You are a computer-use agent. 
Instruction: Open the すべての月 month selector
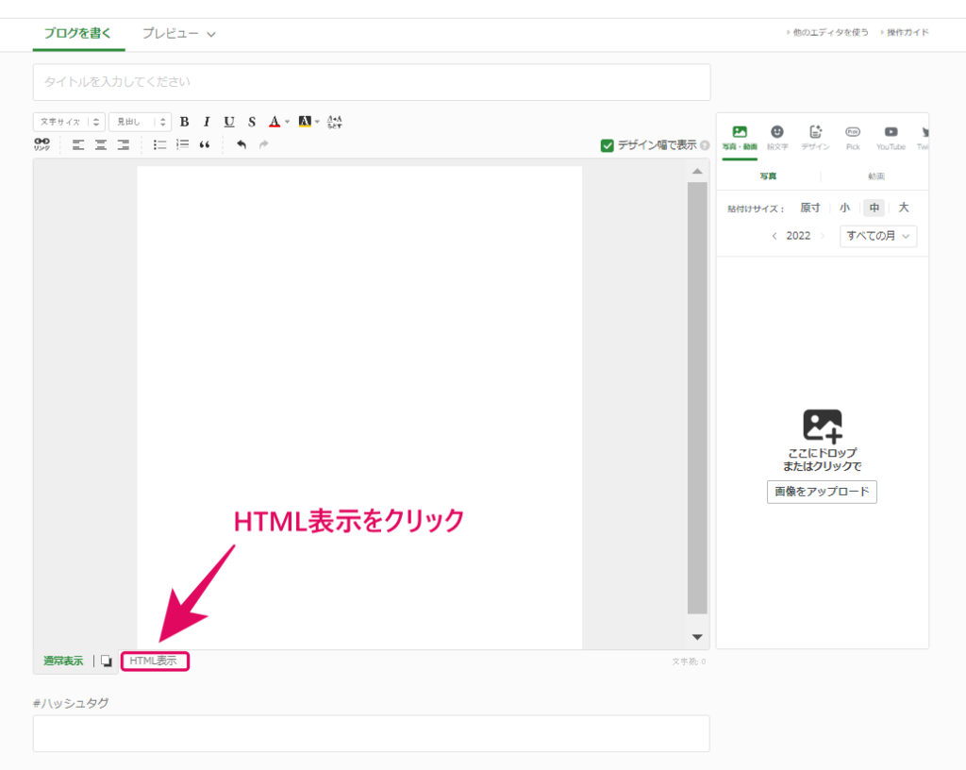pyautogui.click(x=877, y=236)
